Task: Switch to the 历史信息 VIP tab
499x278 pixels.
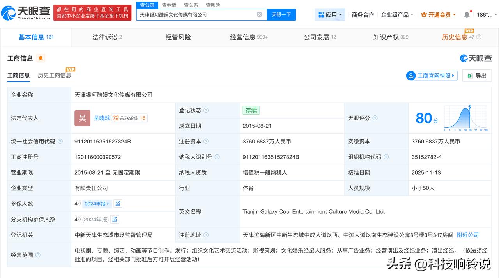Action: point(458,37)
